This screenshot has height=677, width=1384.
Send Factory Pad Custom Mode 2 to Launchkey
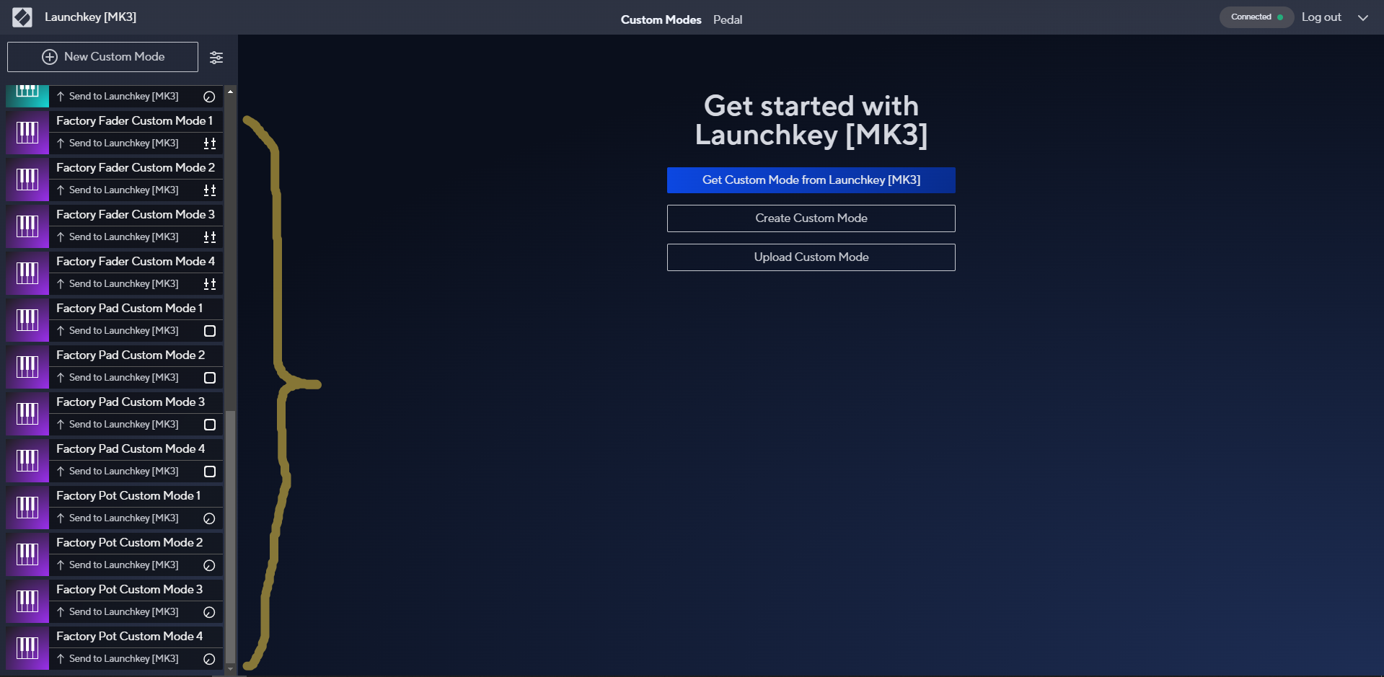(x=118, y=378)
